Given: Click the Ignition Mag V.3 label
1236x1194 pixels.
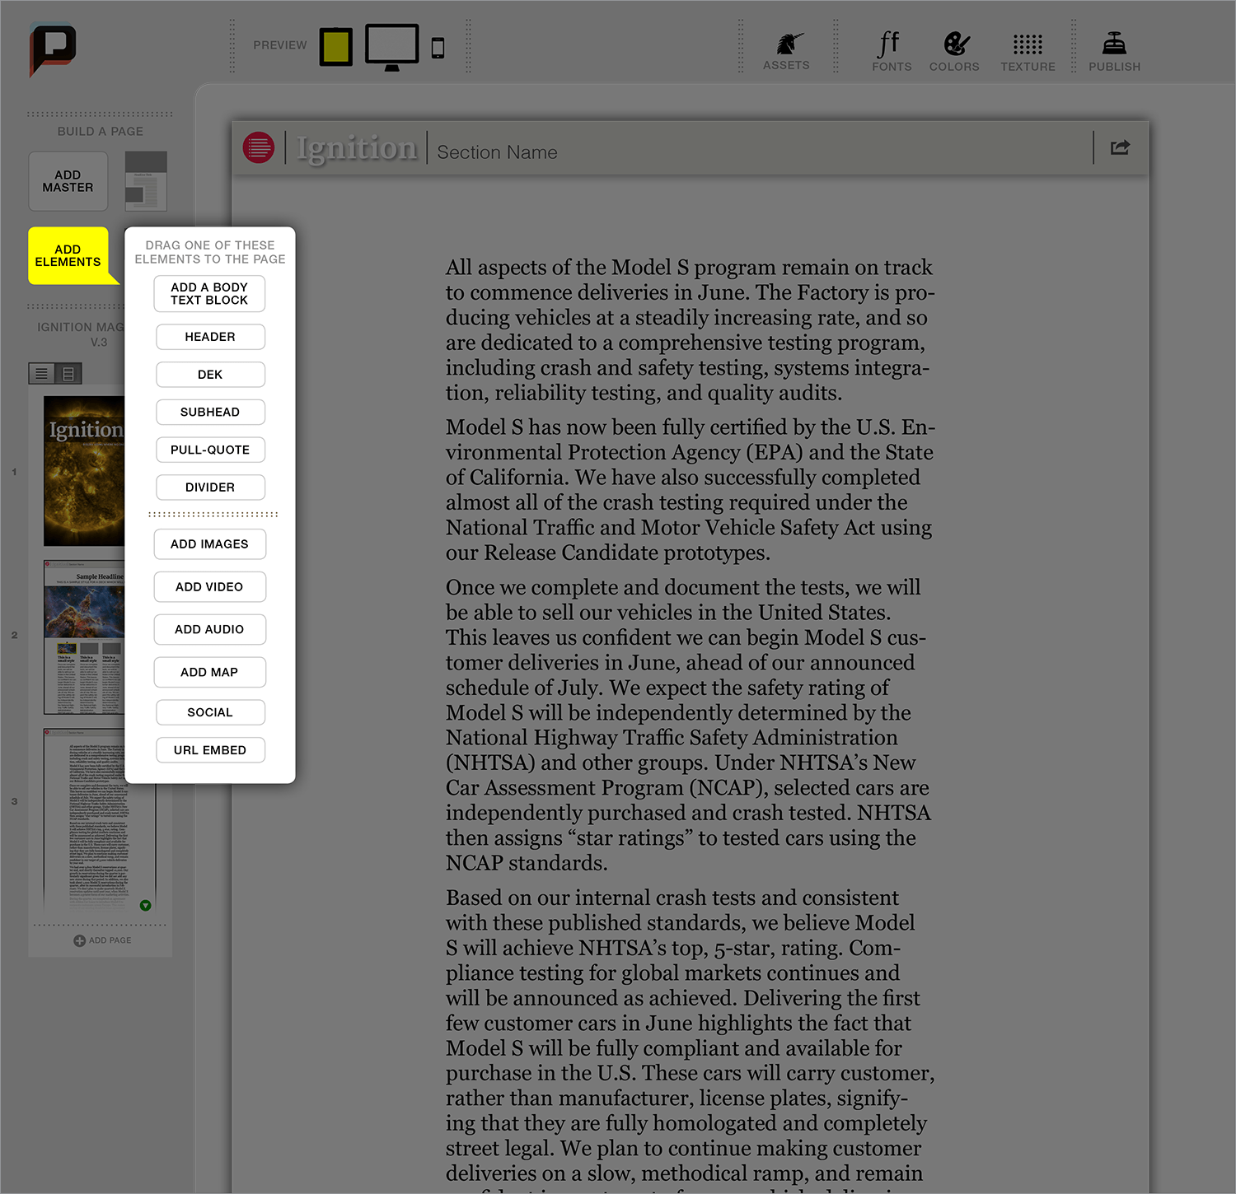Looking at the screenshot, I should click(81, 334).
